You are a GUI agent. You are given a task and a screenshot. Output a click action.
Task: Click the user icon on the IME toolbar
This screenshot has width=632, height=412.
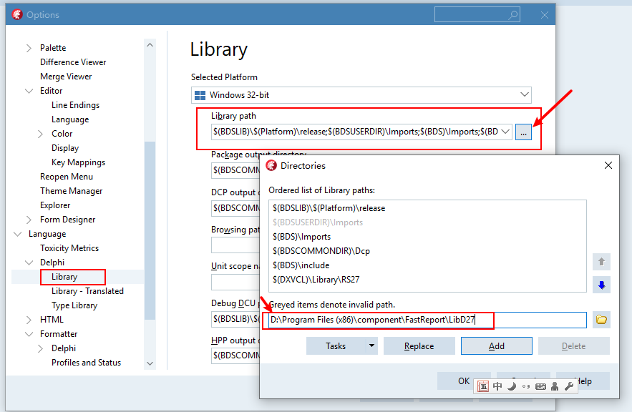click(555, 386)
